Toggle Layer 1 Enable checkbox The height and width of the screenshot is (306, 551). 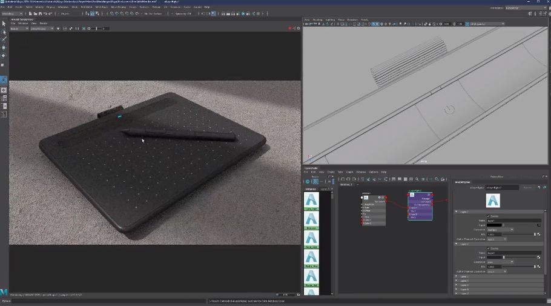[x=488, y=216]
